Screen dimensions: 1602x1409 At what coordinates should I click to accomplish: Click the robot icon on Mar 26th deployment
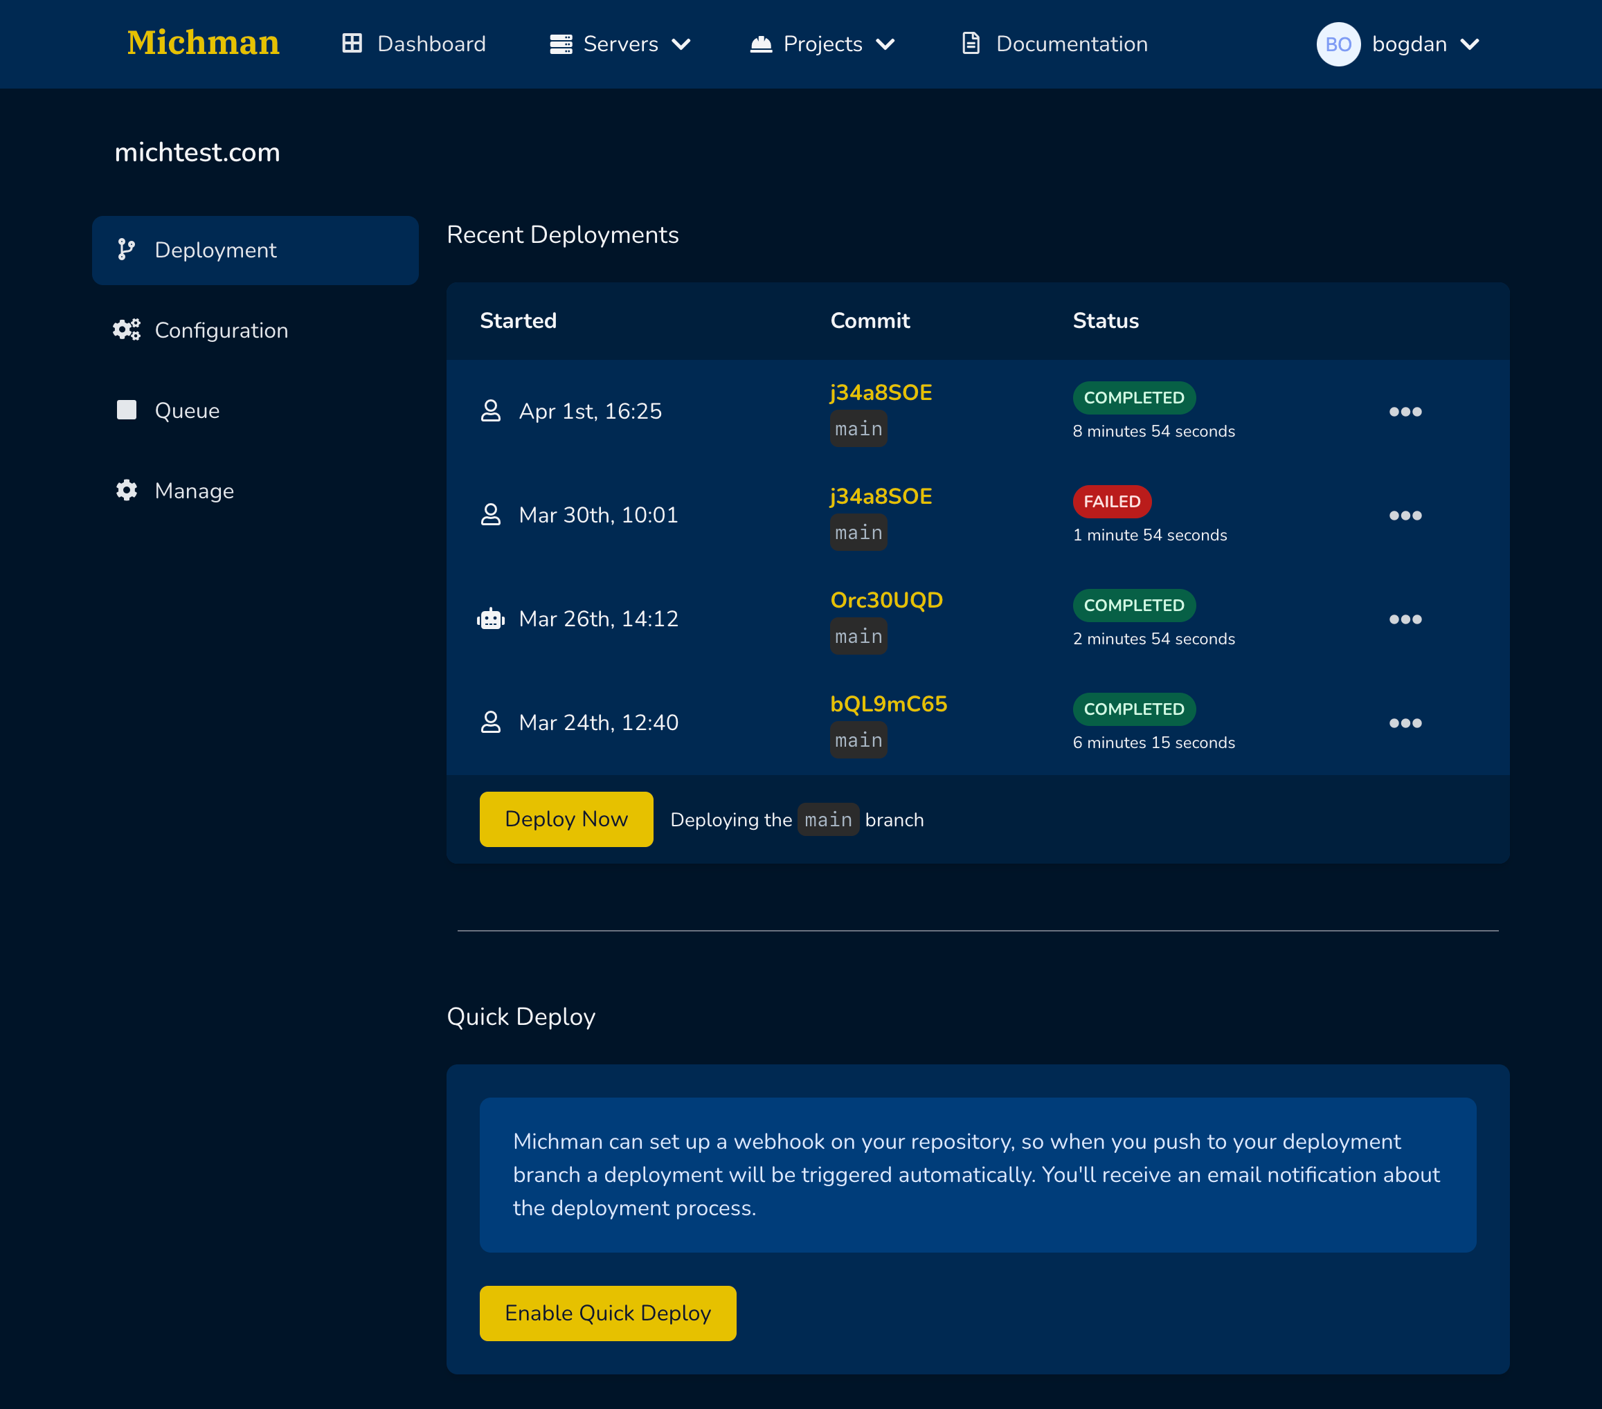click(x=491, y=619)
